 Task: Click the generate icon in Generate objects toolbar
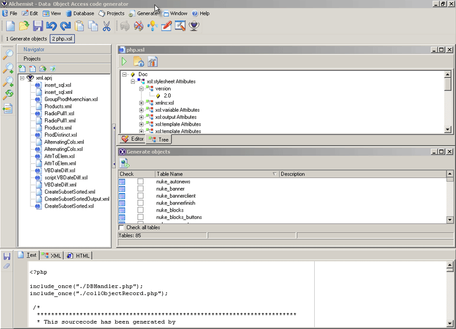click(x=125, y=163)
